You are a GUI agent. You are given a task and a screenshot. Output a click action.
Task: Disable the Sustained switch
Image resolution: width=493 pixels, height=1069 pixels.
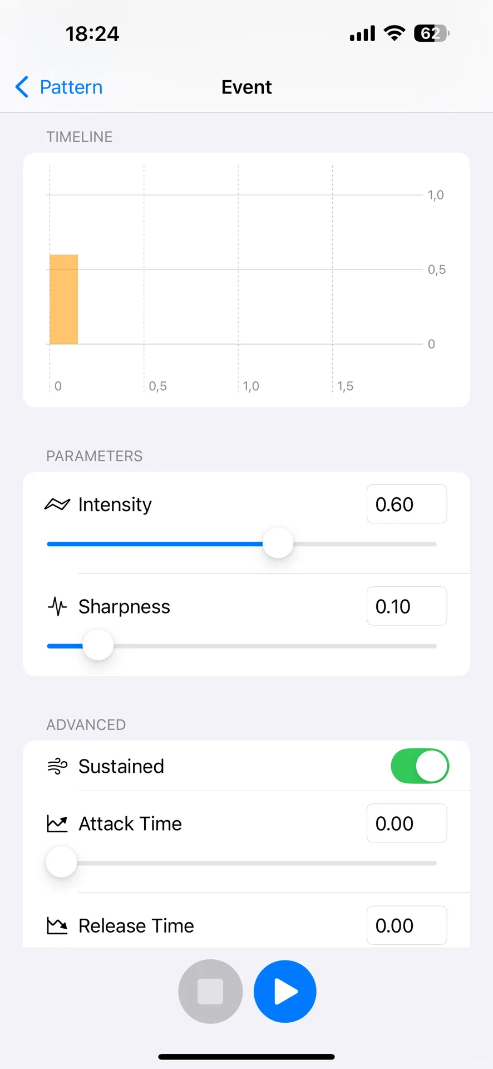click(x=420, y=766)
